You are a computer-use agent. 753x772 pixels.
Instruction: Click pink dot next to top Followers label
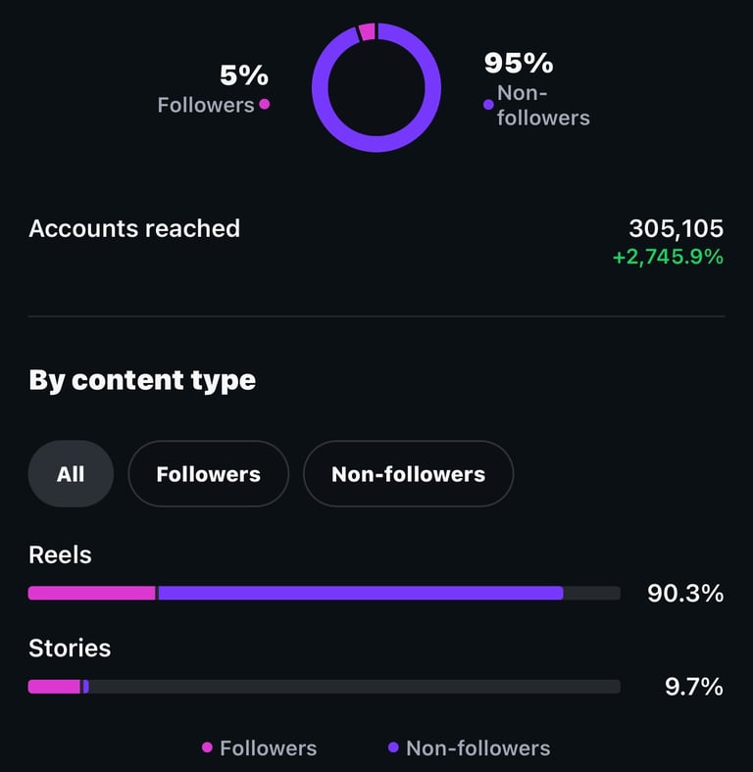click(x=265, y=104)
